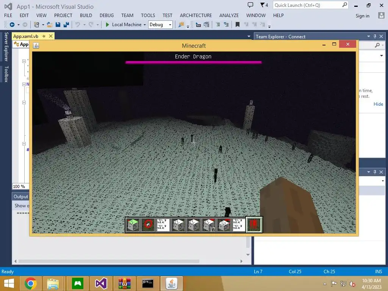Open the Command Prompt taskbar icon

(x=148, y=283)
